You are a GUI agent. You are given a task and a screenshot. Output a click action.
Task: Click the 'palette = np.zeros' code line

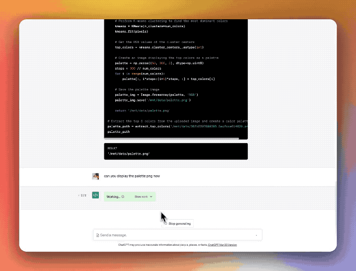[159, 63]
